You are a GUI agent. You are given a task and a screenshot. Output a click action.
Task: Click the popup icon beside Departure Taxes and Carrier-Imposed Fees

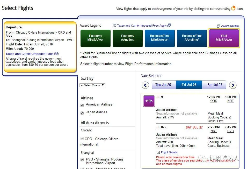pyautogui.click(x=56, y=54)
